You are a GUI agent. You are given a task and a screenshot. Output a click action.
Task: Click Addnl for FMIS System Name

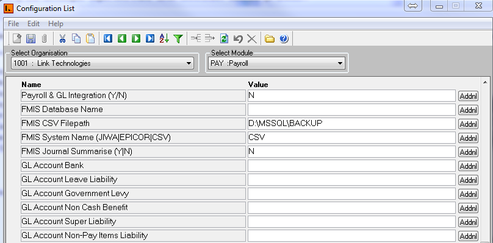pyautogui.click(x=468, y=138)
